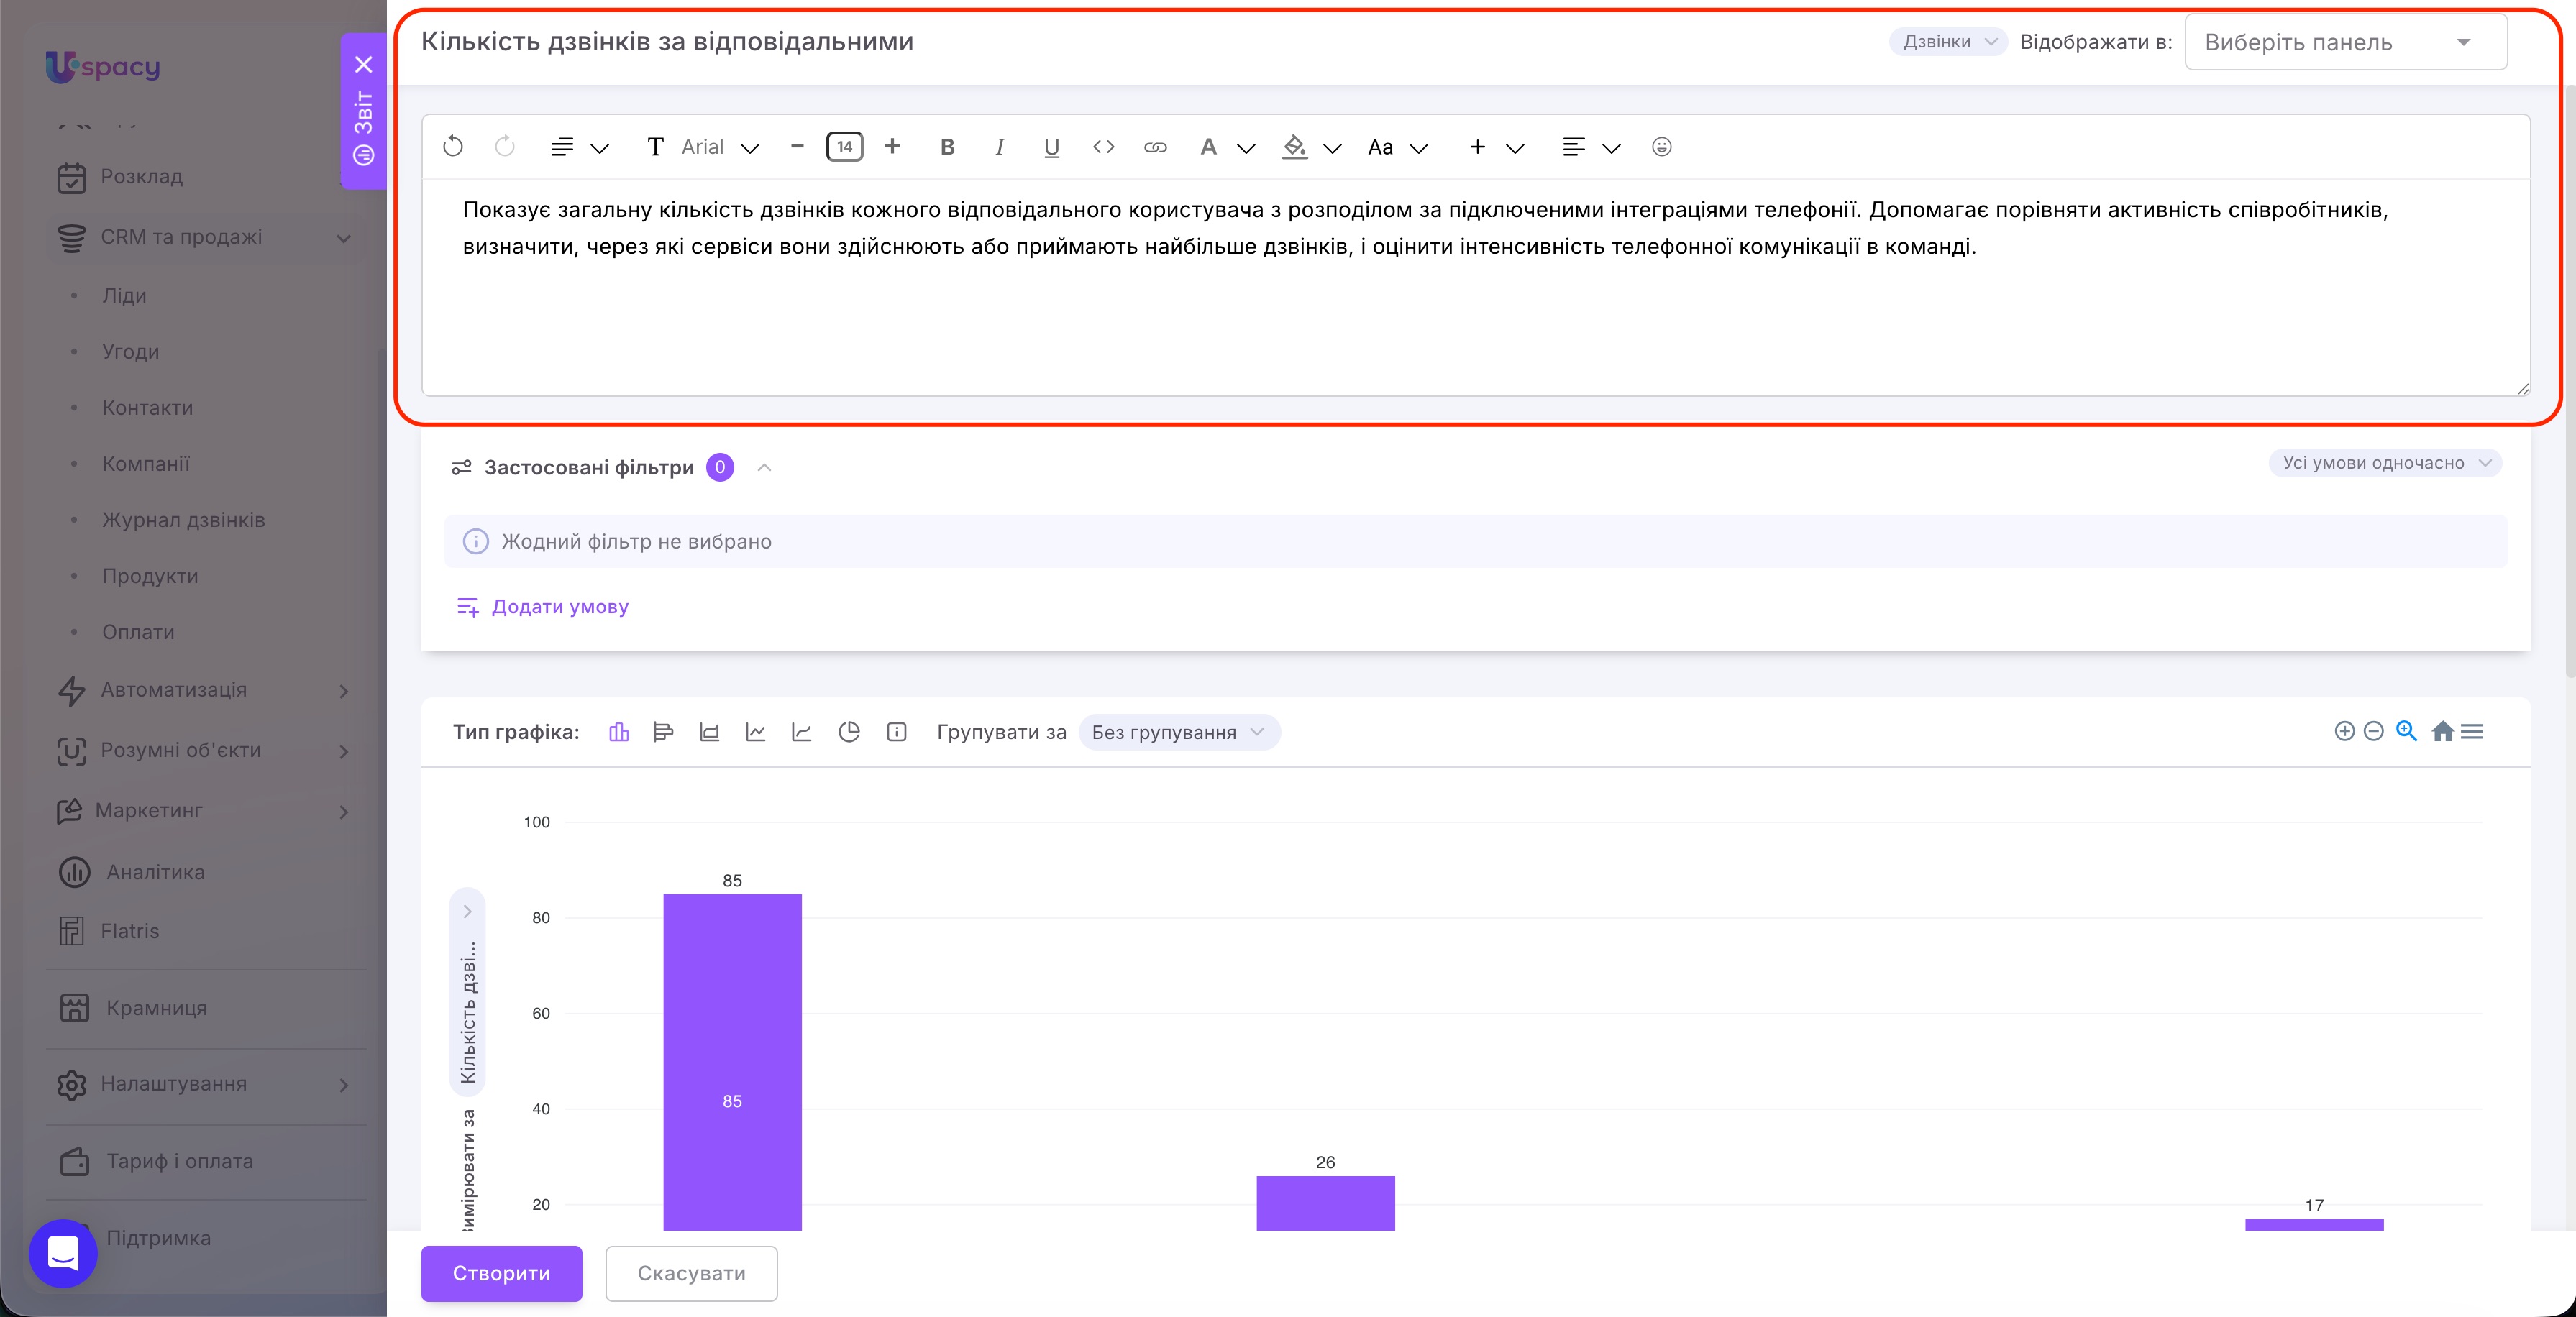Decrease font size with the minus icon
The height and width of the screenshot is (1317, 2576).
coord(797,147)
